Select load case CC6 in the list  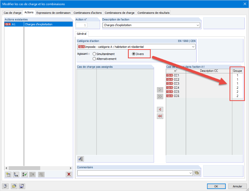tap(204, 96)
